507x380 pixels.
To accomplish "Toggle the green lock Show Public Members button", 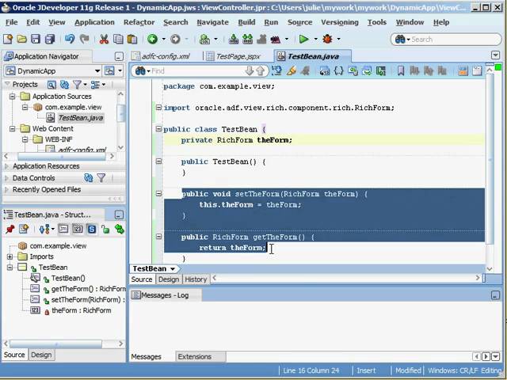I will pyautogui.click(x=105, y=229).
